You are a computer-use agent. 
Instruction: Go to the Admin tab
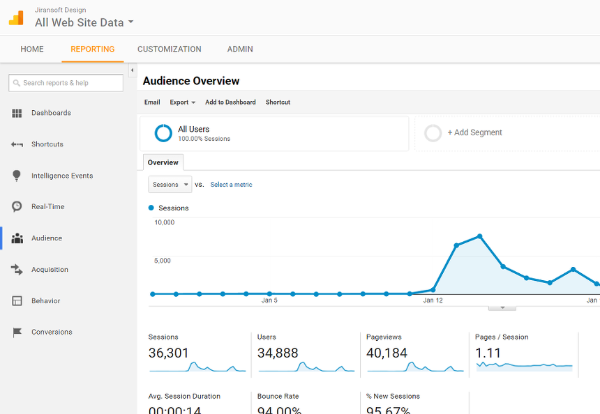[240, 49]
